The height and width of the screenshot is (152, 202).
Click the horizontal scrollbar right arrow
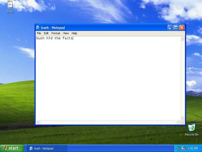pos(178,122)
